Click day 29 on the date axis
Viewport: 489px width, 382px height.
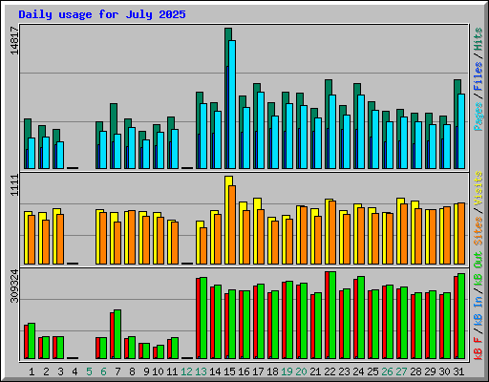coord(430,371)
